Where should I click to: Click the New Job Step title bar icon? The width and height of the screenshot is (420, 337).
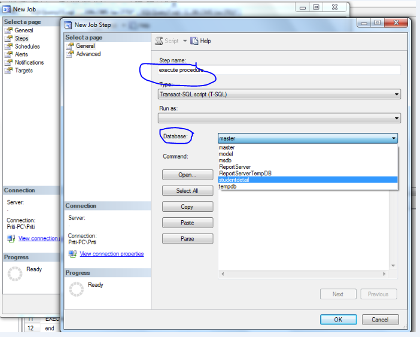[68, 25]
